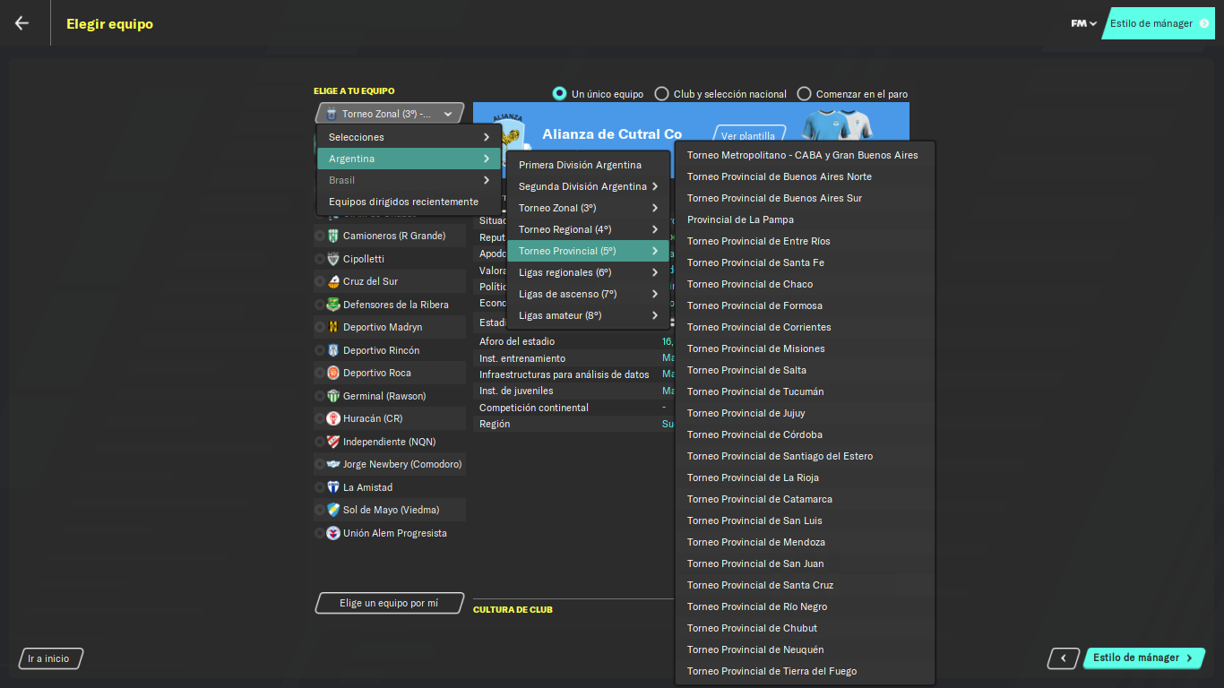Image resolution: width=1224 pixels, height=688 pixels.
Task: Click the Cipolletti club crest
Action: pyautogui.click(x=333, y=259)
